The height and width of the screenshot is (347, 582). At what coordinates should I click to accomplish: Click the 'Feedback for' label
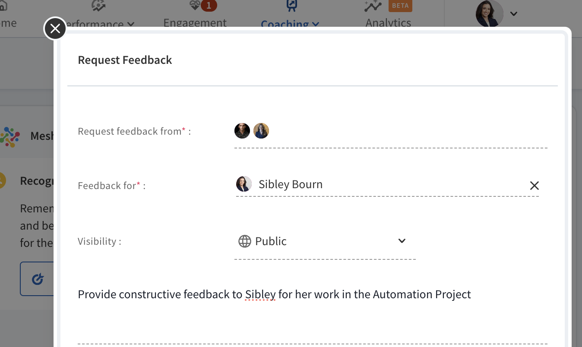pyautogui.click(x=112, y=186)
